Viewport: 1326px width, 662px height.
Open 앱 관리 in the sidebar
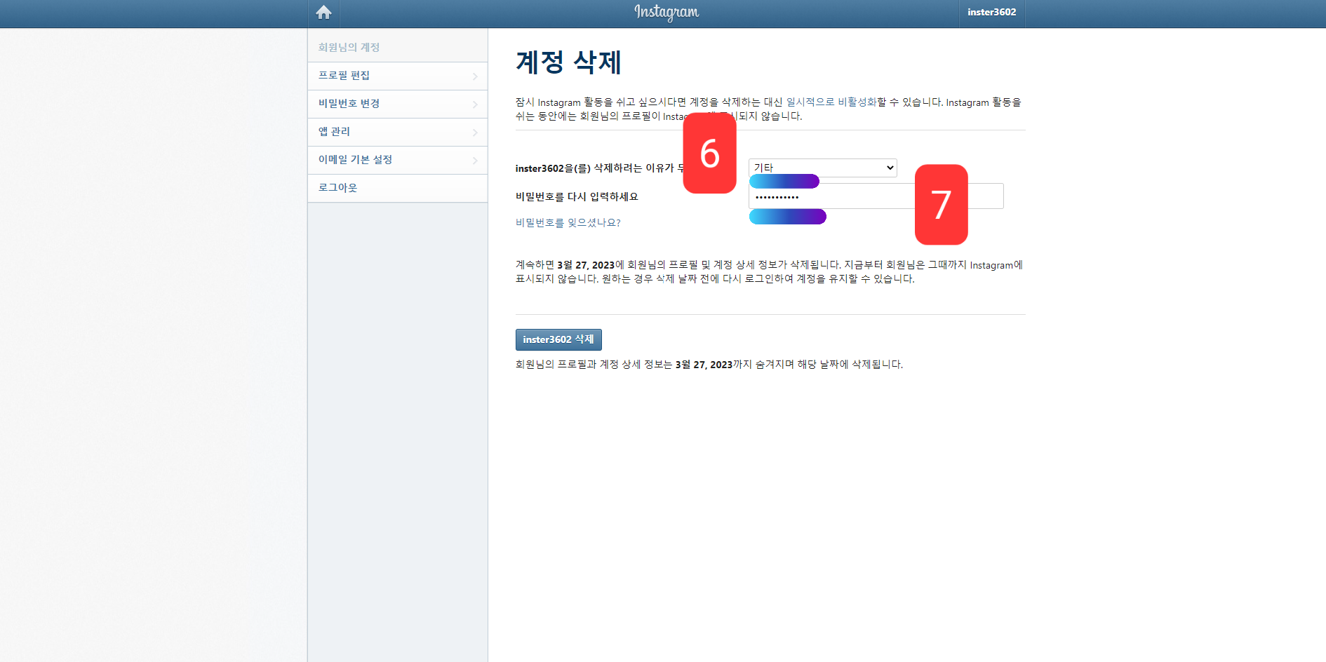point(398,132)
